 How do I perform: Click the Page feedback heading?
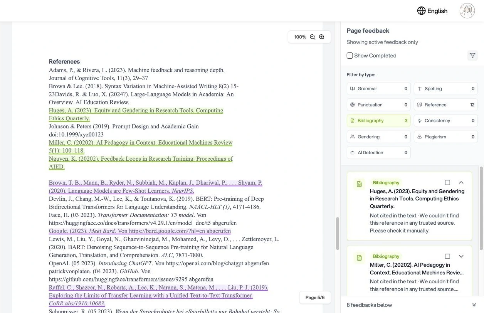click(368, 31)
